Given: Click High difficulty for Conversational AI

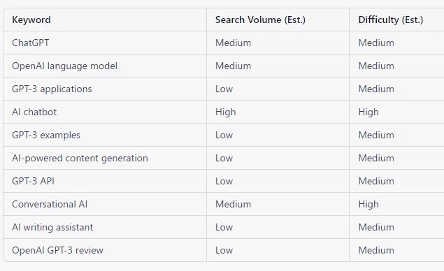Looking at the screenshot, I should tap(368, 204).
